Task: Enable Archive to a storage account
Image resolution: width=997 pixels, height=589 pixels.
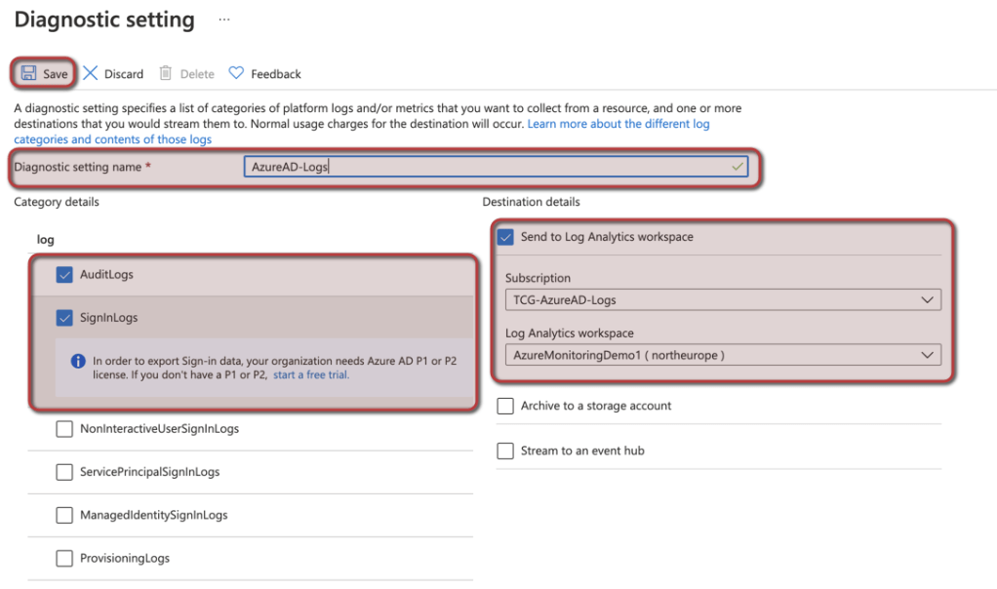Action: [505, 406]
